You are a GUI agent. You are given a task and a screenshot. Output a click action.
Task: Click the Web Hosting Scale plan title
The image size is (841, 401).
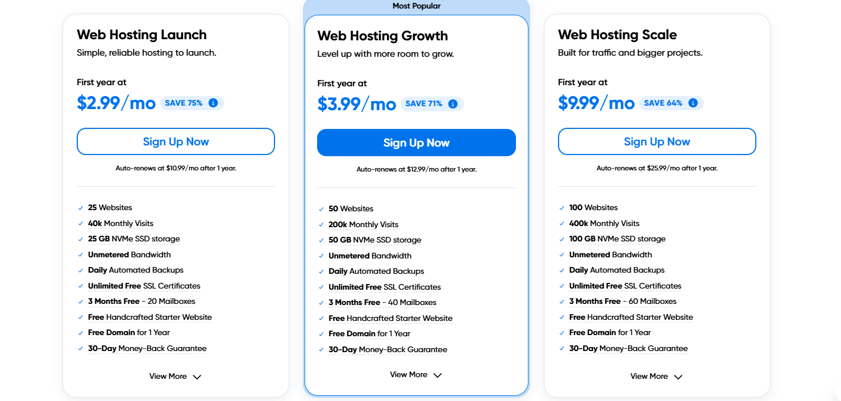point(617,35)
